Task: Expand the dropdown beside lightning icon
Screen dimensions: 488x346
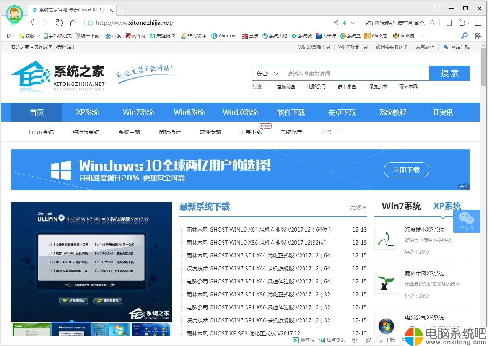Action: pos(353,23)
